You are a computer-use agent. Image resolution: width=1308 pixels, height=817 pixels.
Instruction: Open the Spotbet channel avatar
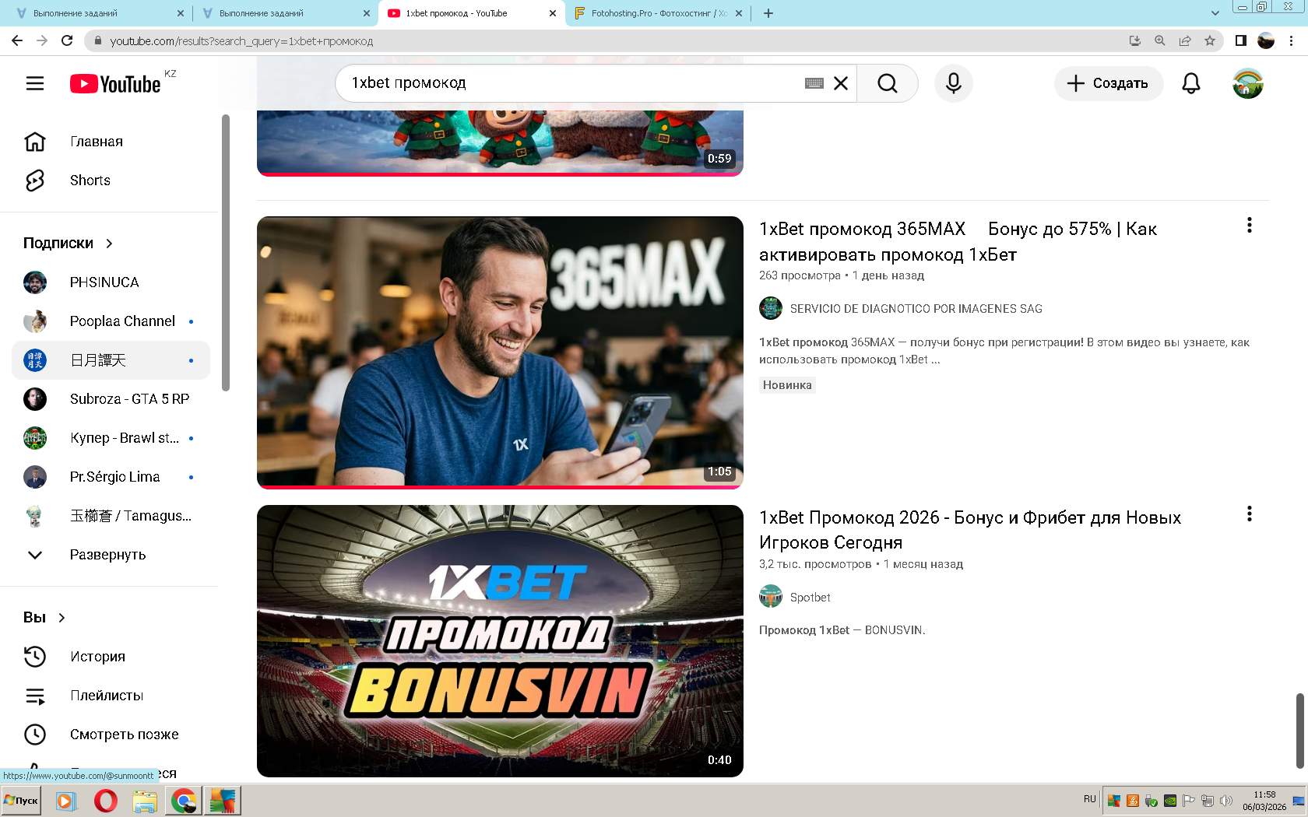(771, 597)
